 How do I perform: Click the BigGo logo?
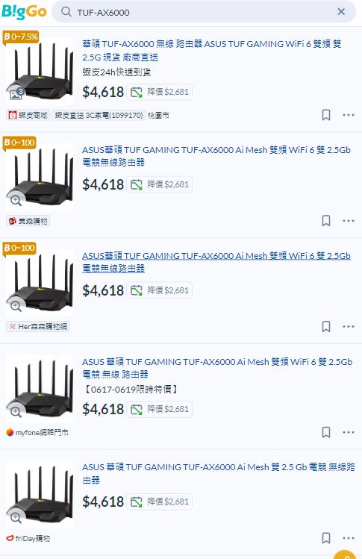[x=24, y=12]
